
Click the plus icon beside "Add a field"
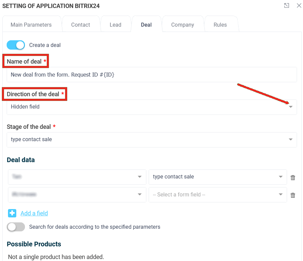click(12, 213)
